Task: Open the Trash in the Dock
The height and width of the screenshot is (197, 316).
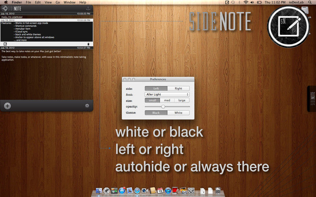Action: coord(218,190)
